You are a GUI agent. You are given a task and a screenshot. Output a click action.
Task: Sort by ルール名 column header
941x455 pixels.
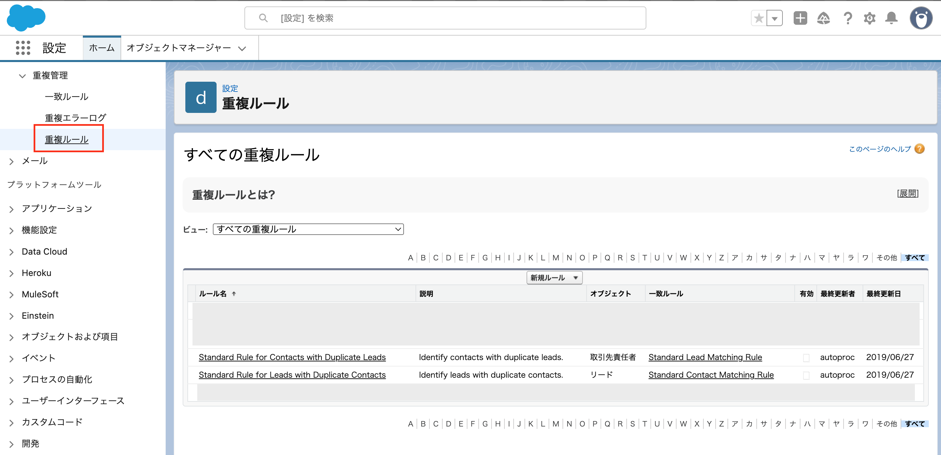[x=213, y=294]
